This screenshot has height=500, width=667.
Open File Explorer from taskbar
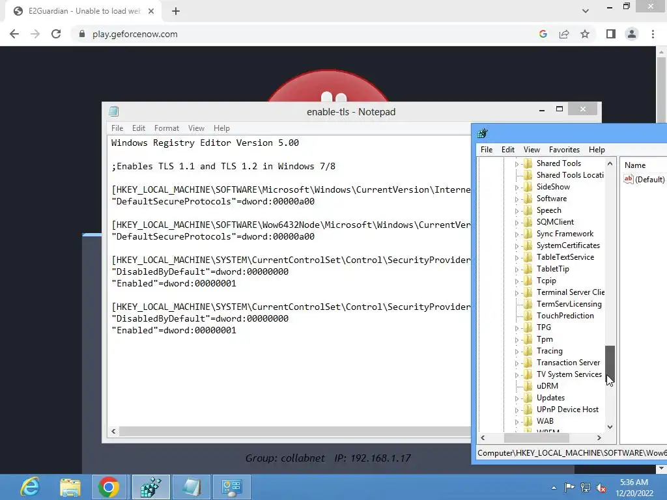point(70,487)
